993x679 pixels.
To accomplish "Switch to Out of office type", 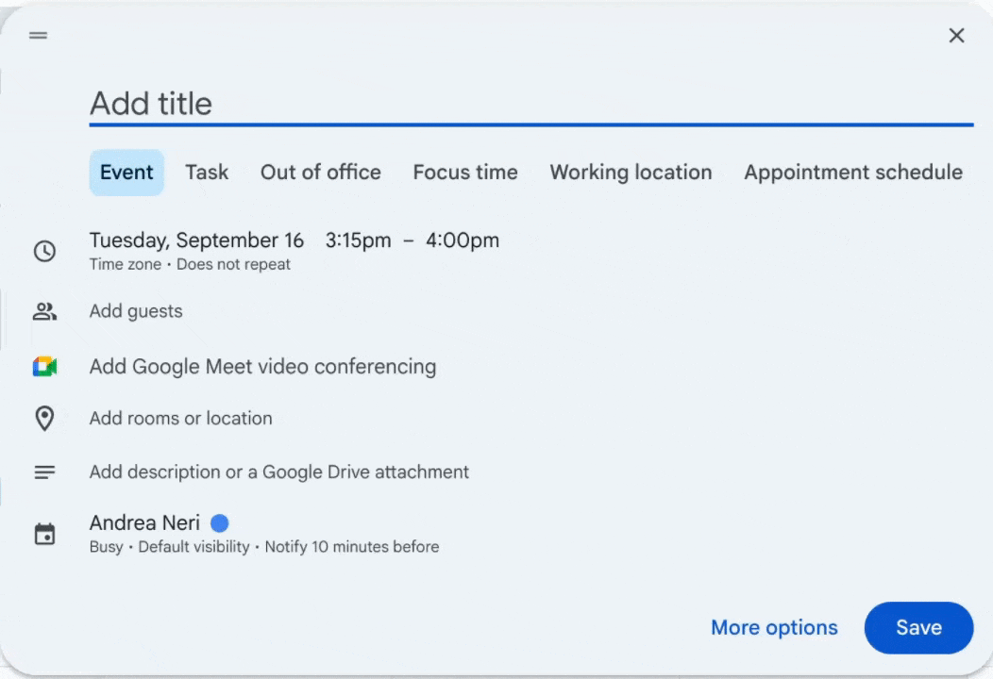I will click(320, 173).
